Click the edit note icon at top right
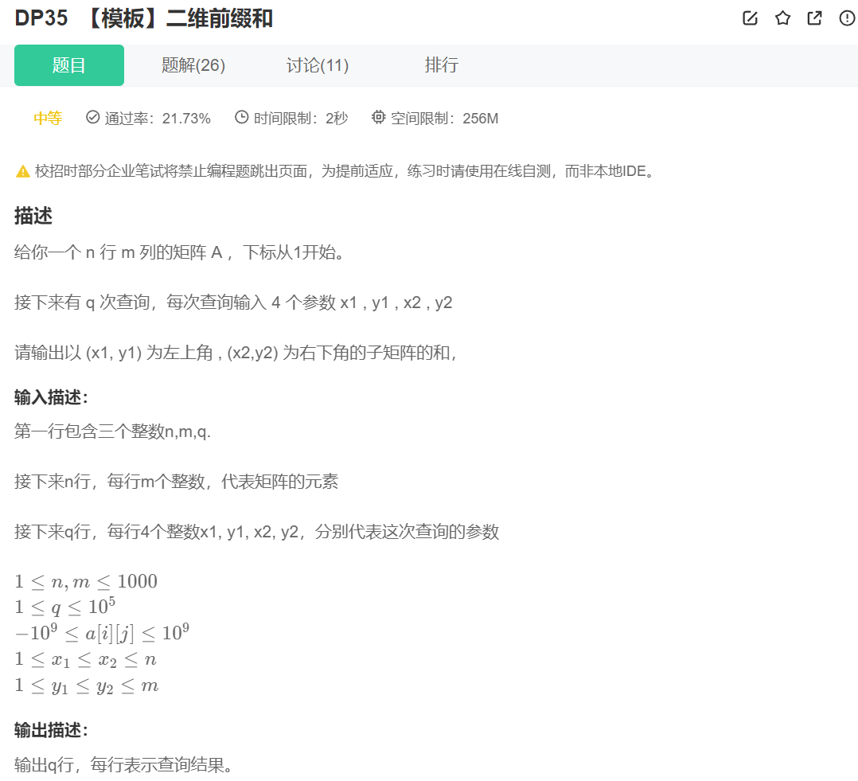Screen dimensions: 858x781 751,18
